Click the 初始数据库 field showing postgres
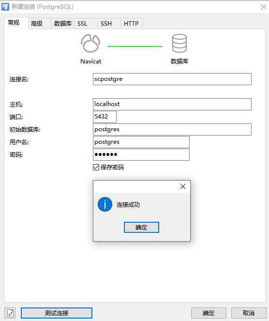 point(172,129)
